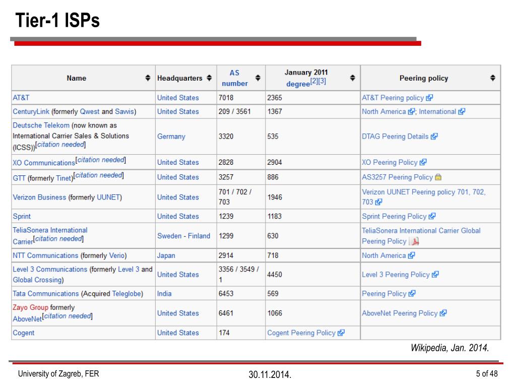Click the Tinet link in GTT row
This screenshot has width=516, height=387.
pyautogui.click(x=63, y=178)
